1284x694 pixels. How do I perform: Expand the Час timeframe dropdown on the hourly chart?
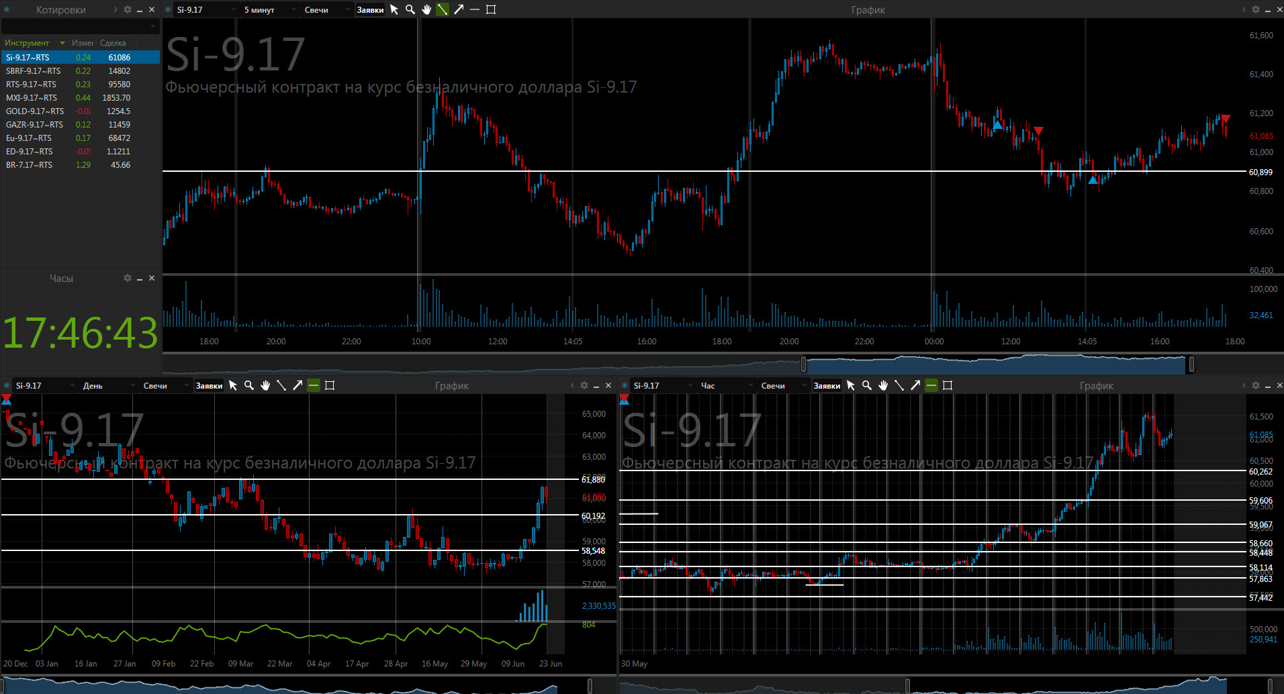[x=725, y=385]
